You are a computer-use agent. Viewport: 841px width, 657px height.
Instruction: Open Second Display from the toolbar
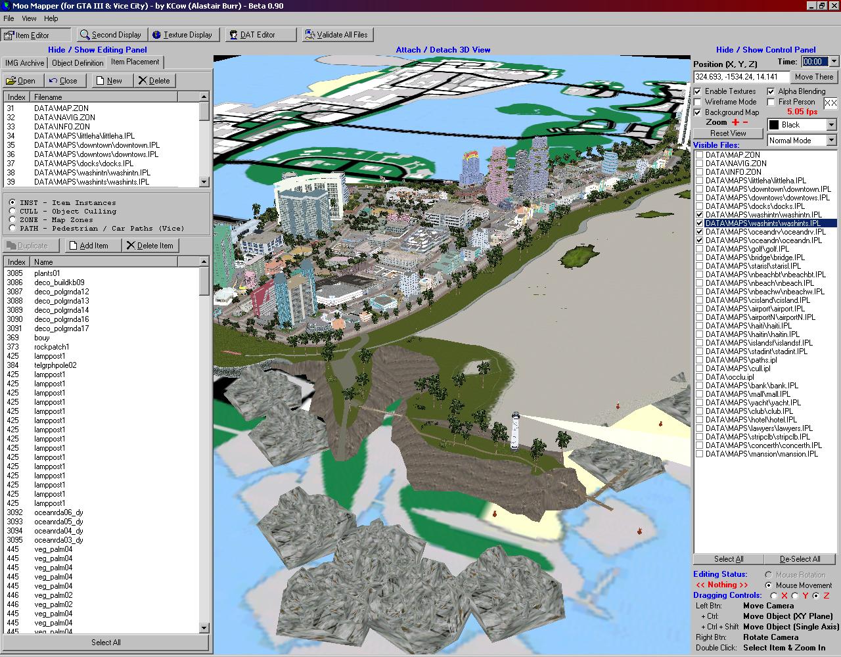pos(110,35)
